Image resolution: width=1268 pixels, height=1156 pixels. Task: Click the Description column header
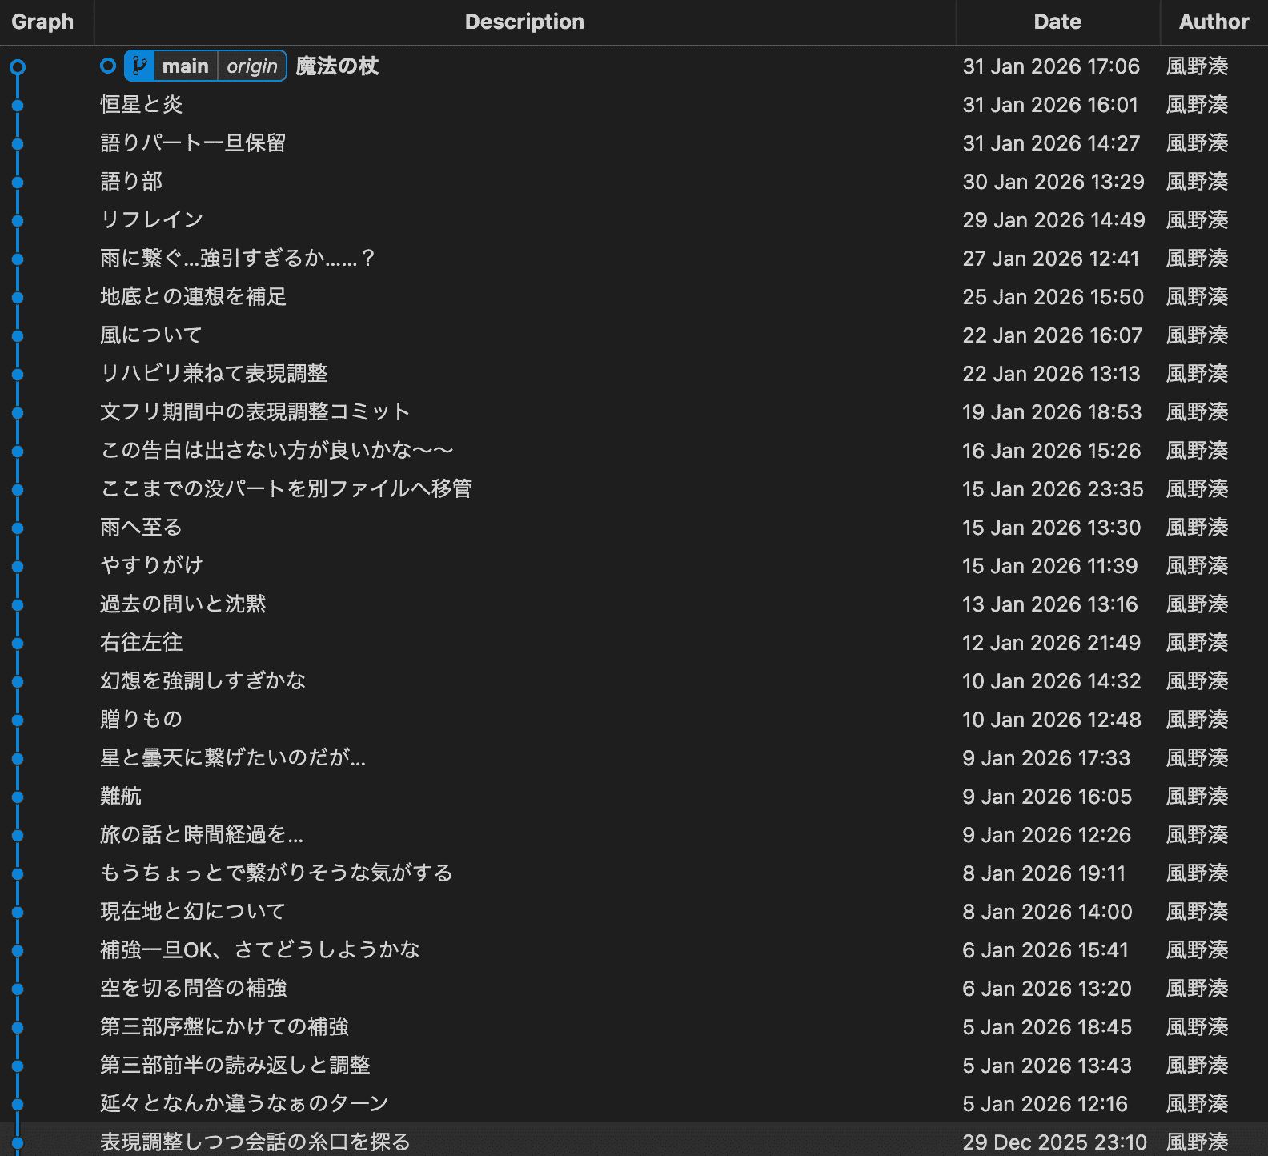524,22
